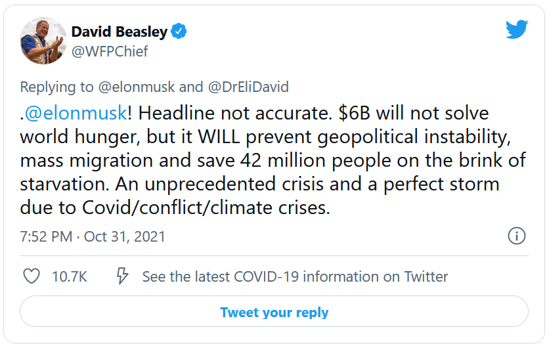Click @DrEliDavid in the Replying to line

tap(248, 87)
